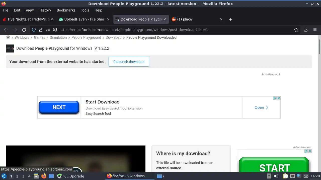The image size is (321, 180).
Task: Open the View menu
Action: [30, 10]
